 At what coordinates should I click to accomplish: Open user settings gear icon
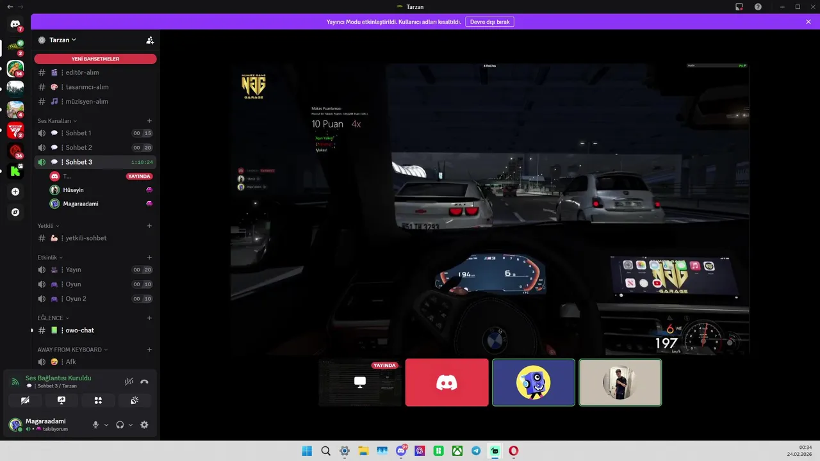click(144, 425)
